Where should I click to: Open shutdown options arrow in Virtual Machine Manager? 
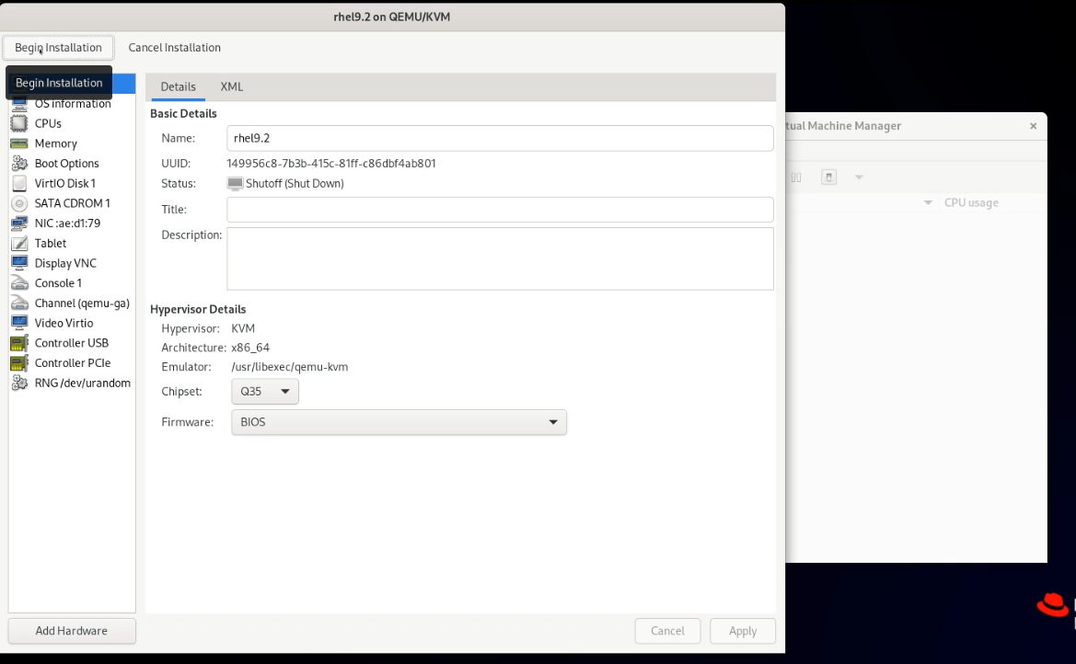point(859,177)
